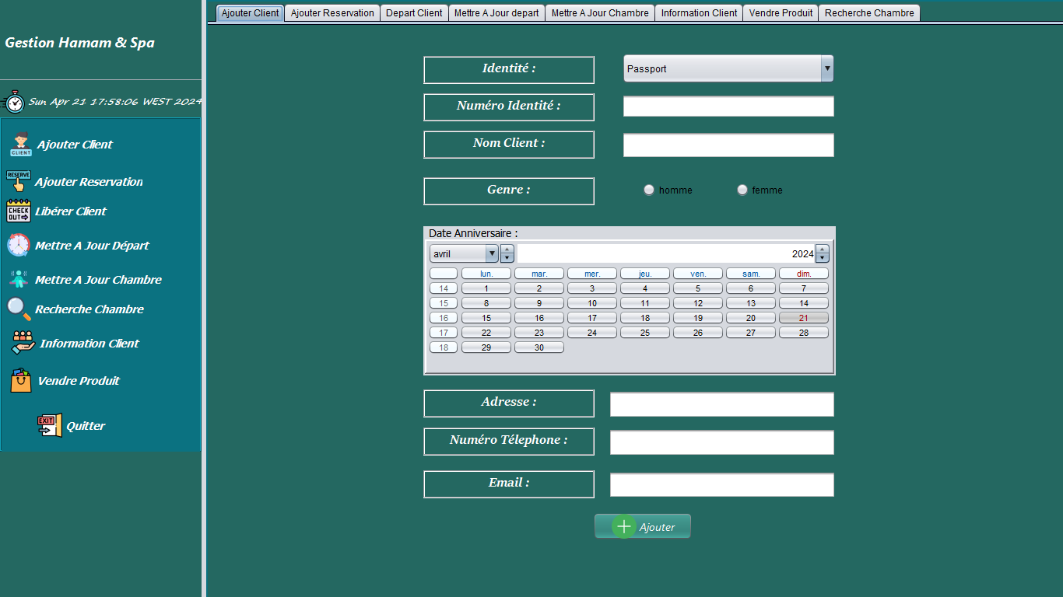1063x597 pixels.
Task: Click the Check Out icon for Libérer Client
Action: (19, 211)
